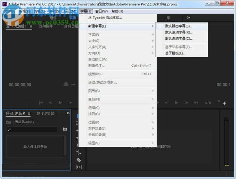Show hidden Project panel tabs chevron
The width and height of the screenshot is (236, 179).
[68, 113]
